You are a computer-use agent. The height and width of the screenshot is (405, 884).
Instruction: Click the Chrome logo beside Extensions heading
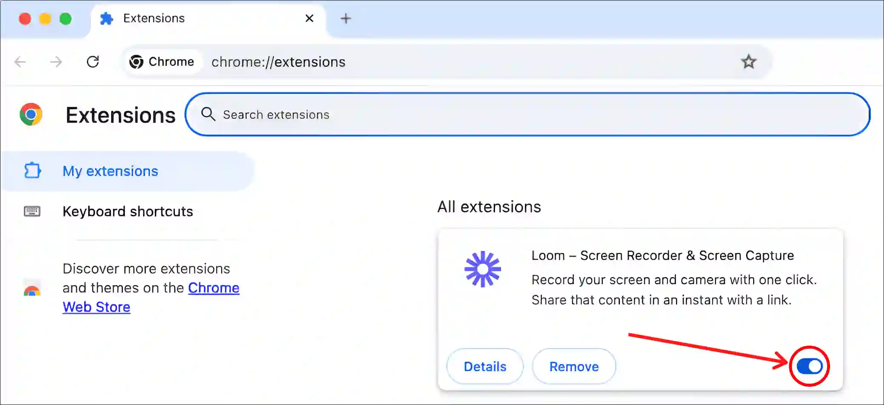point(31,115)
